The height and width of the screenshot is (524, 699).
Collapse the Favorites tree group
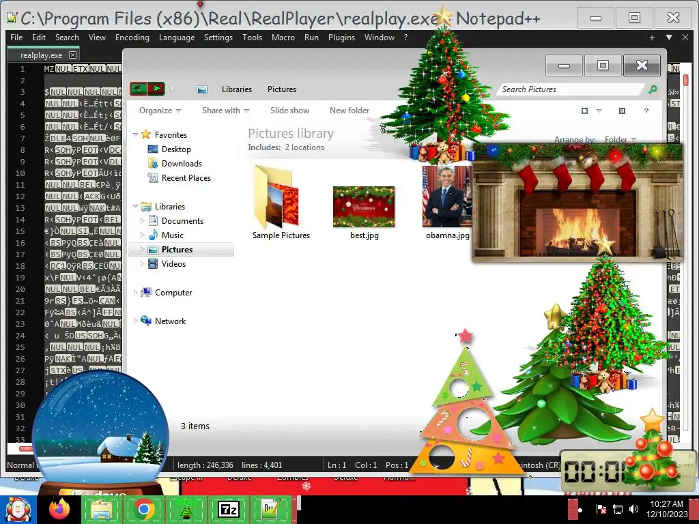135,134
